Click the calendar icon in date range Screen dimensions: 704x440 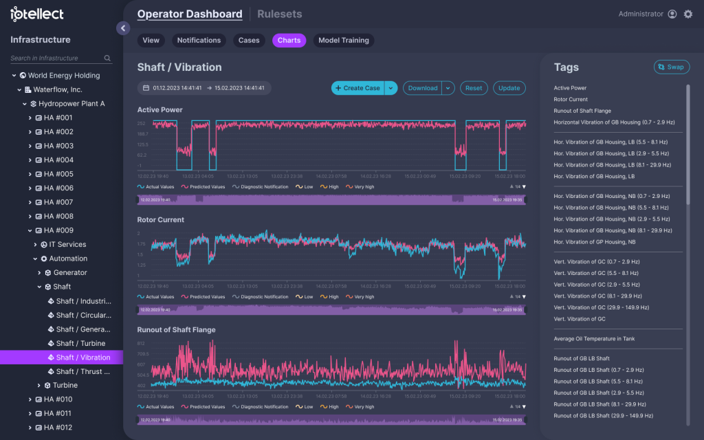(x=146, y=88)
